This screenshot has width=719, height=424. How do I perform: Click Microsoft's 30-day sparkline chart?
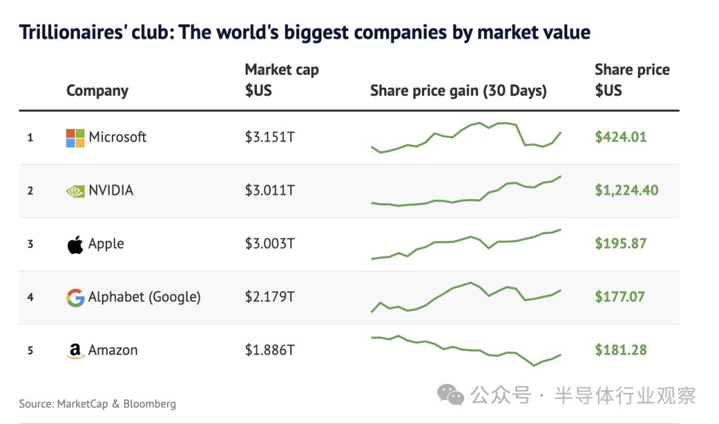point(466,138)
